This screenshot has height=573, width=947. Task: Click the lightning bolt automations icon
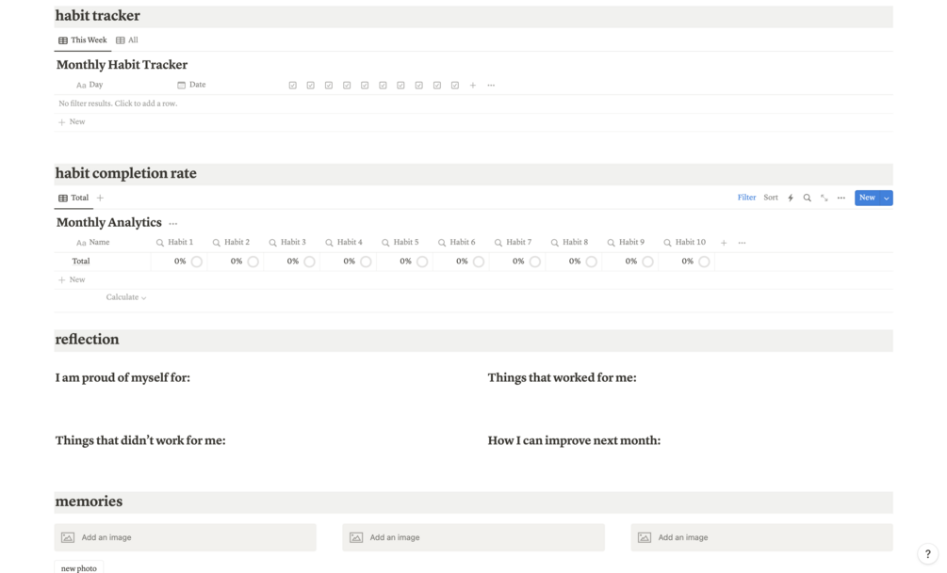[791, 198]
